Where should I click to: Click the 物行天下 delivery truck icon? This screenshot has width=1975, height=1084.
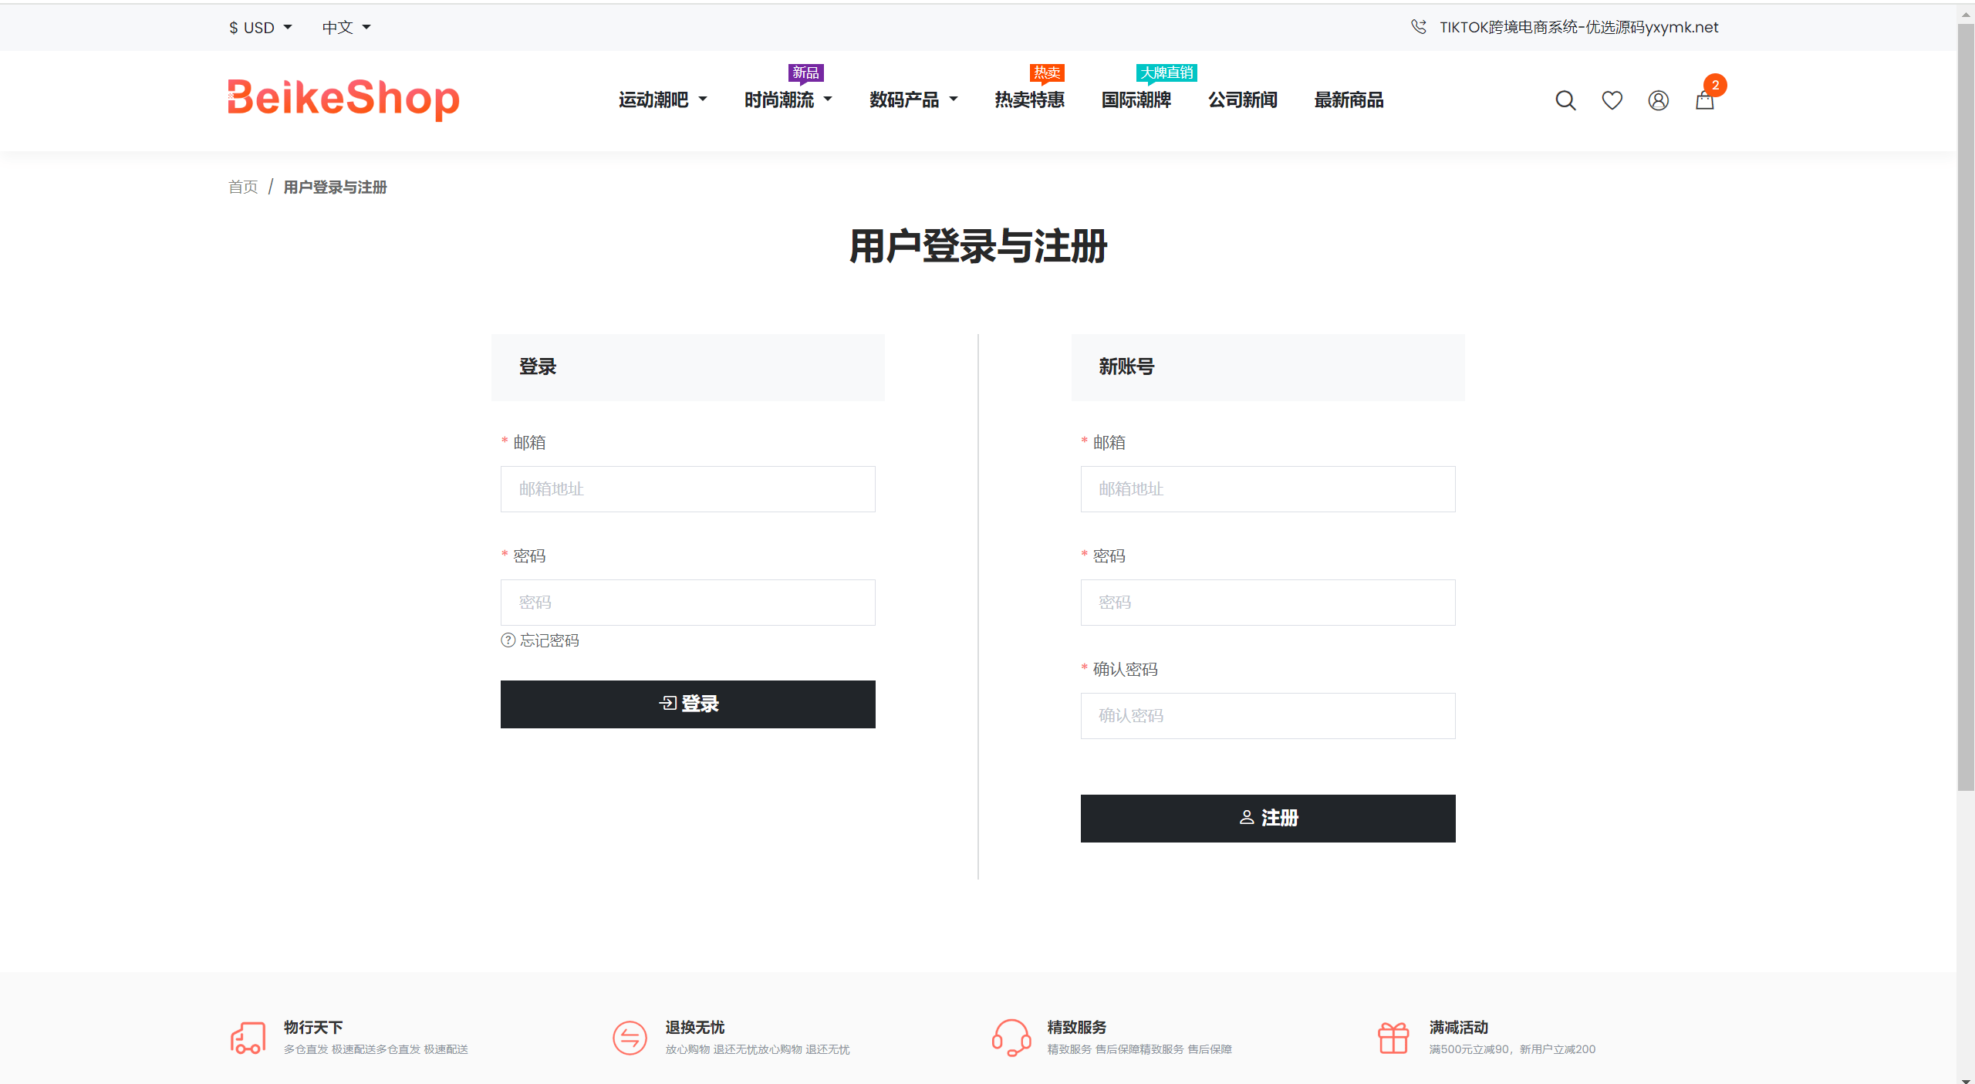click(248, 1038)
